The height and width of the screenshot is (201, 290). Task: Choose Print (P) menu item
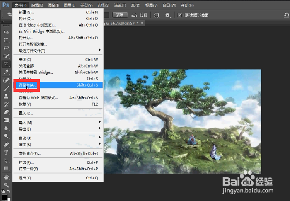click(x=58, y=162)
